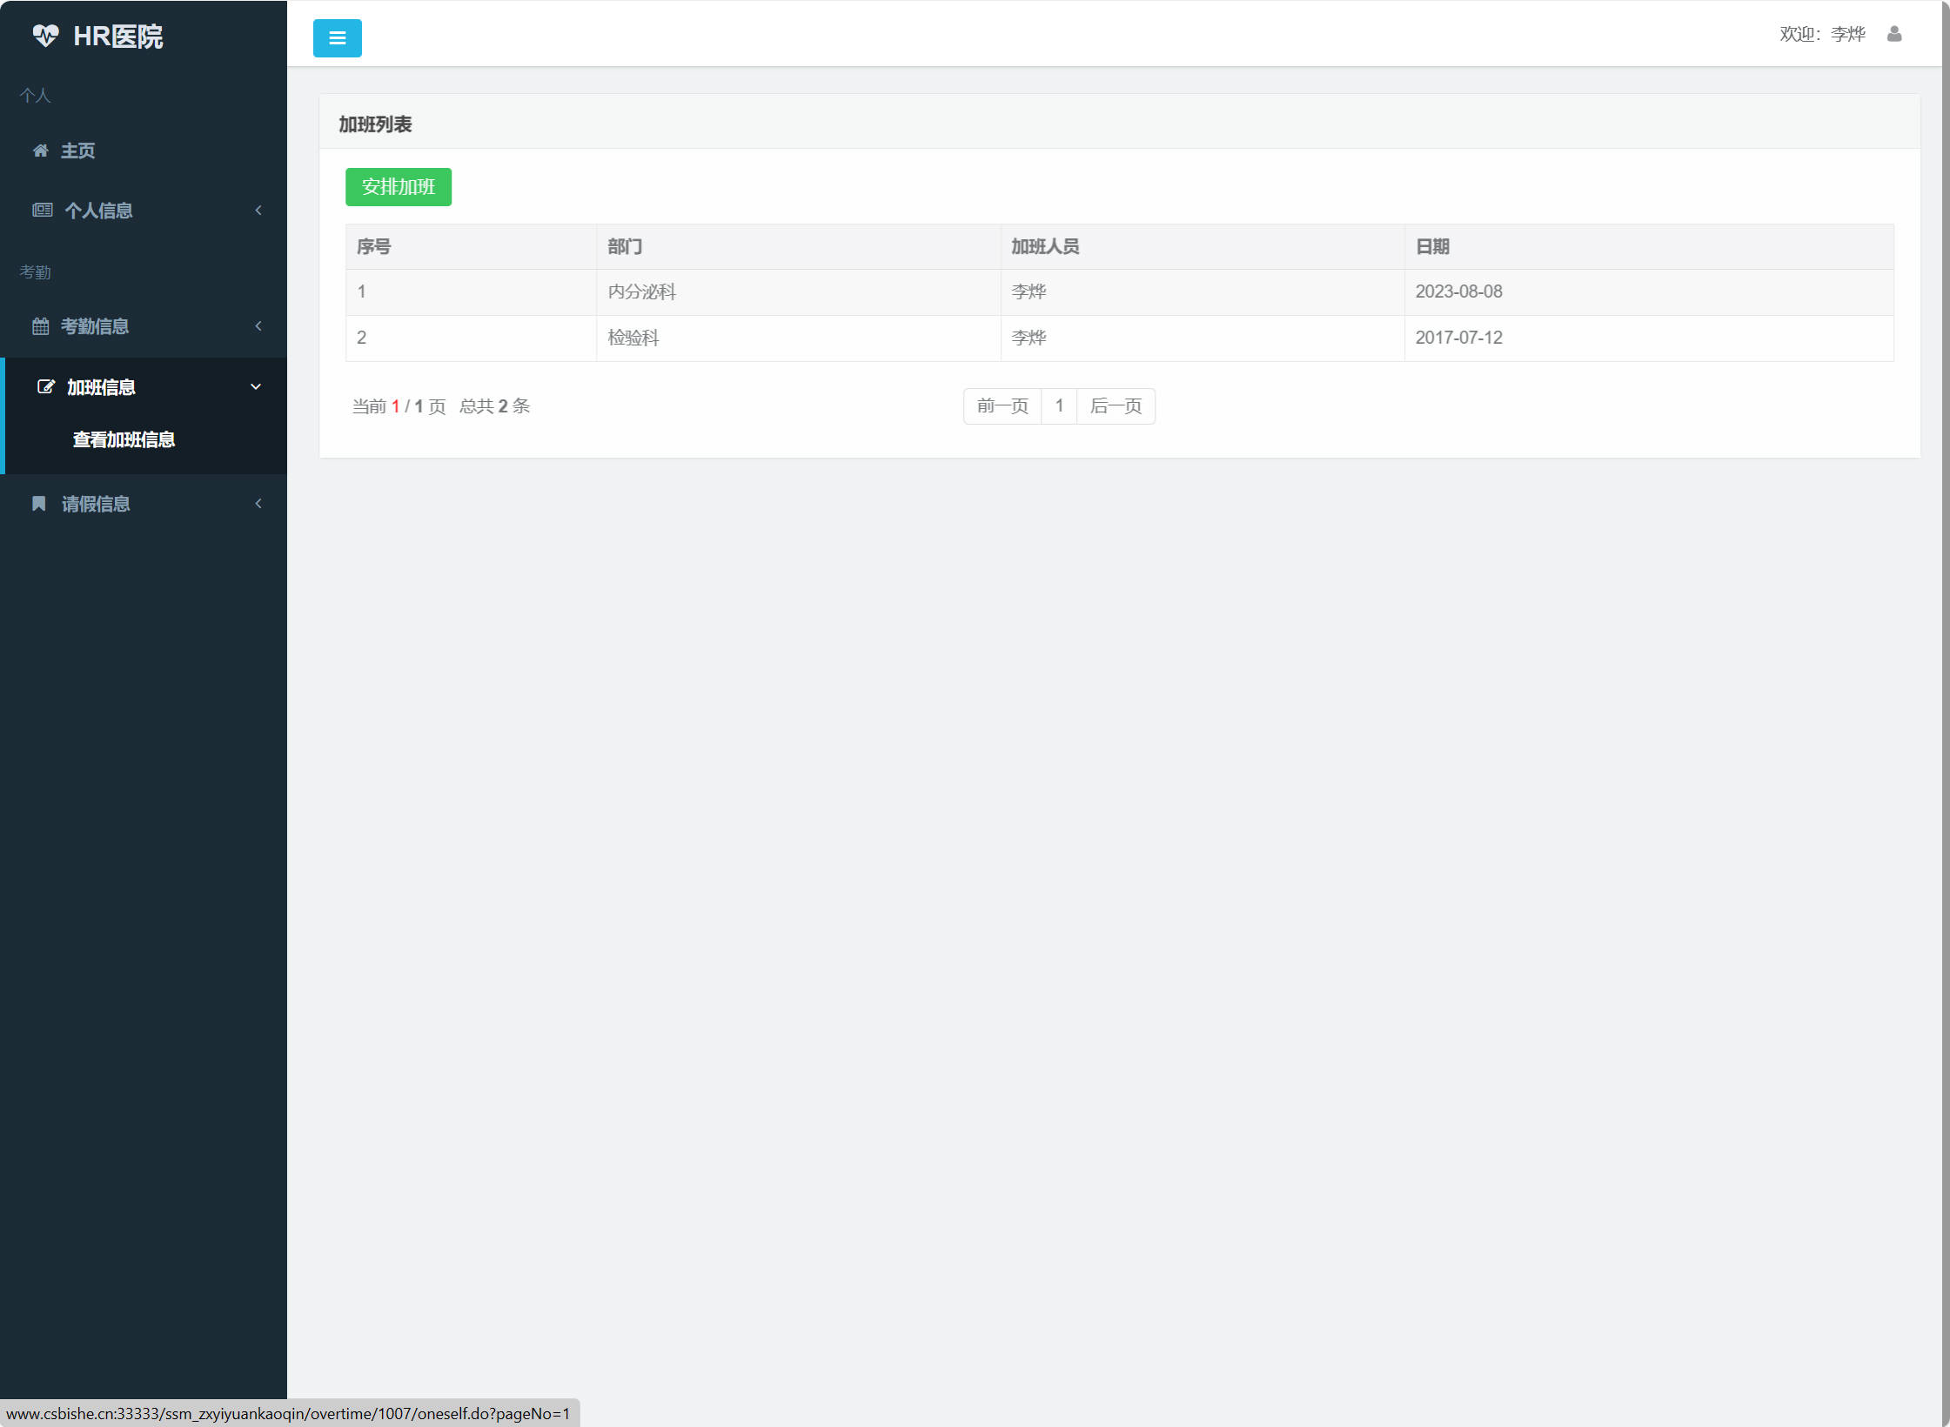The width and height of the screenshot is (1950, 1427).
Task: Click the heart pulse HR医院 logo icon
Action: pos(45,36)
